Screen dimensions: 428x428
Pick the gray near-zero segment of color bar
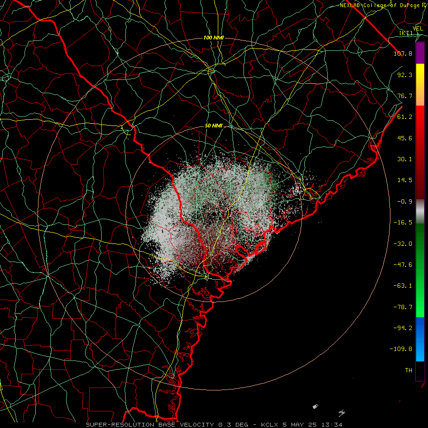click(420, 211)
